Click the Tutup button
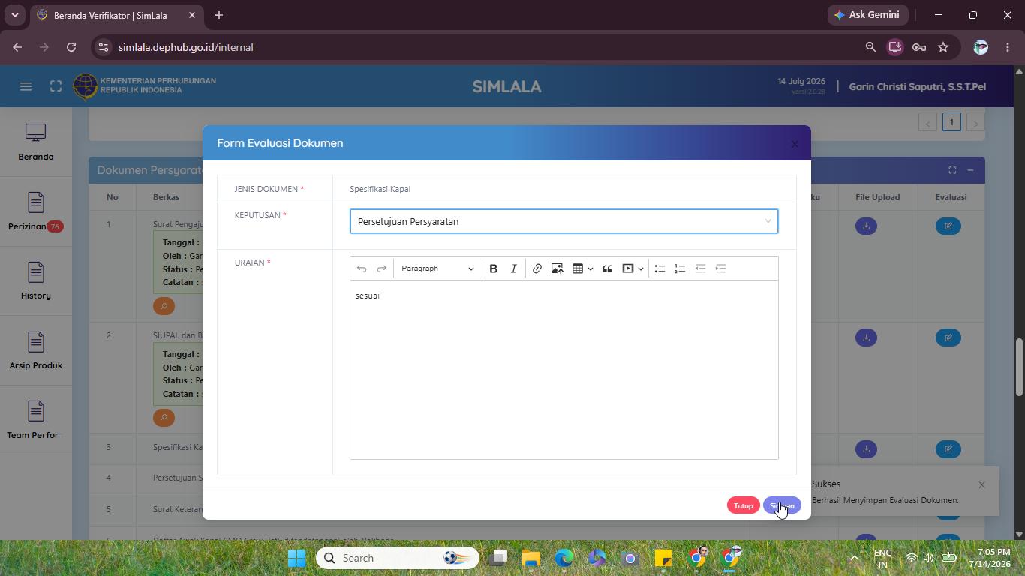The height and width of the screenshot is (576, 1025). tap(744, 505)
